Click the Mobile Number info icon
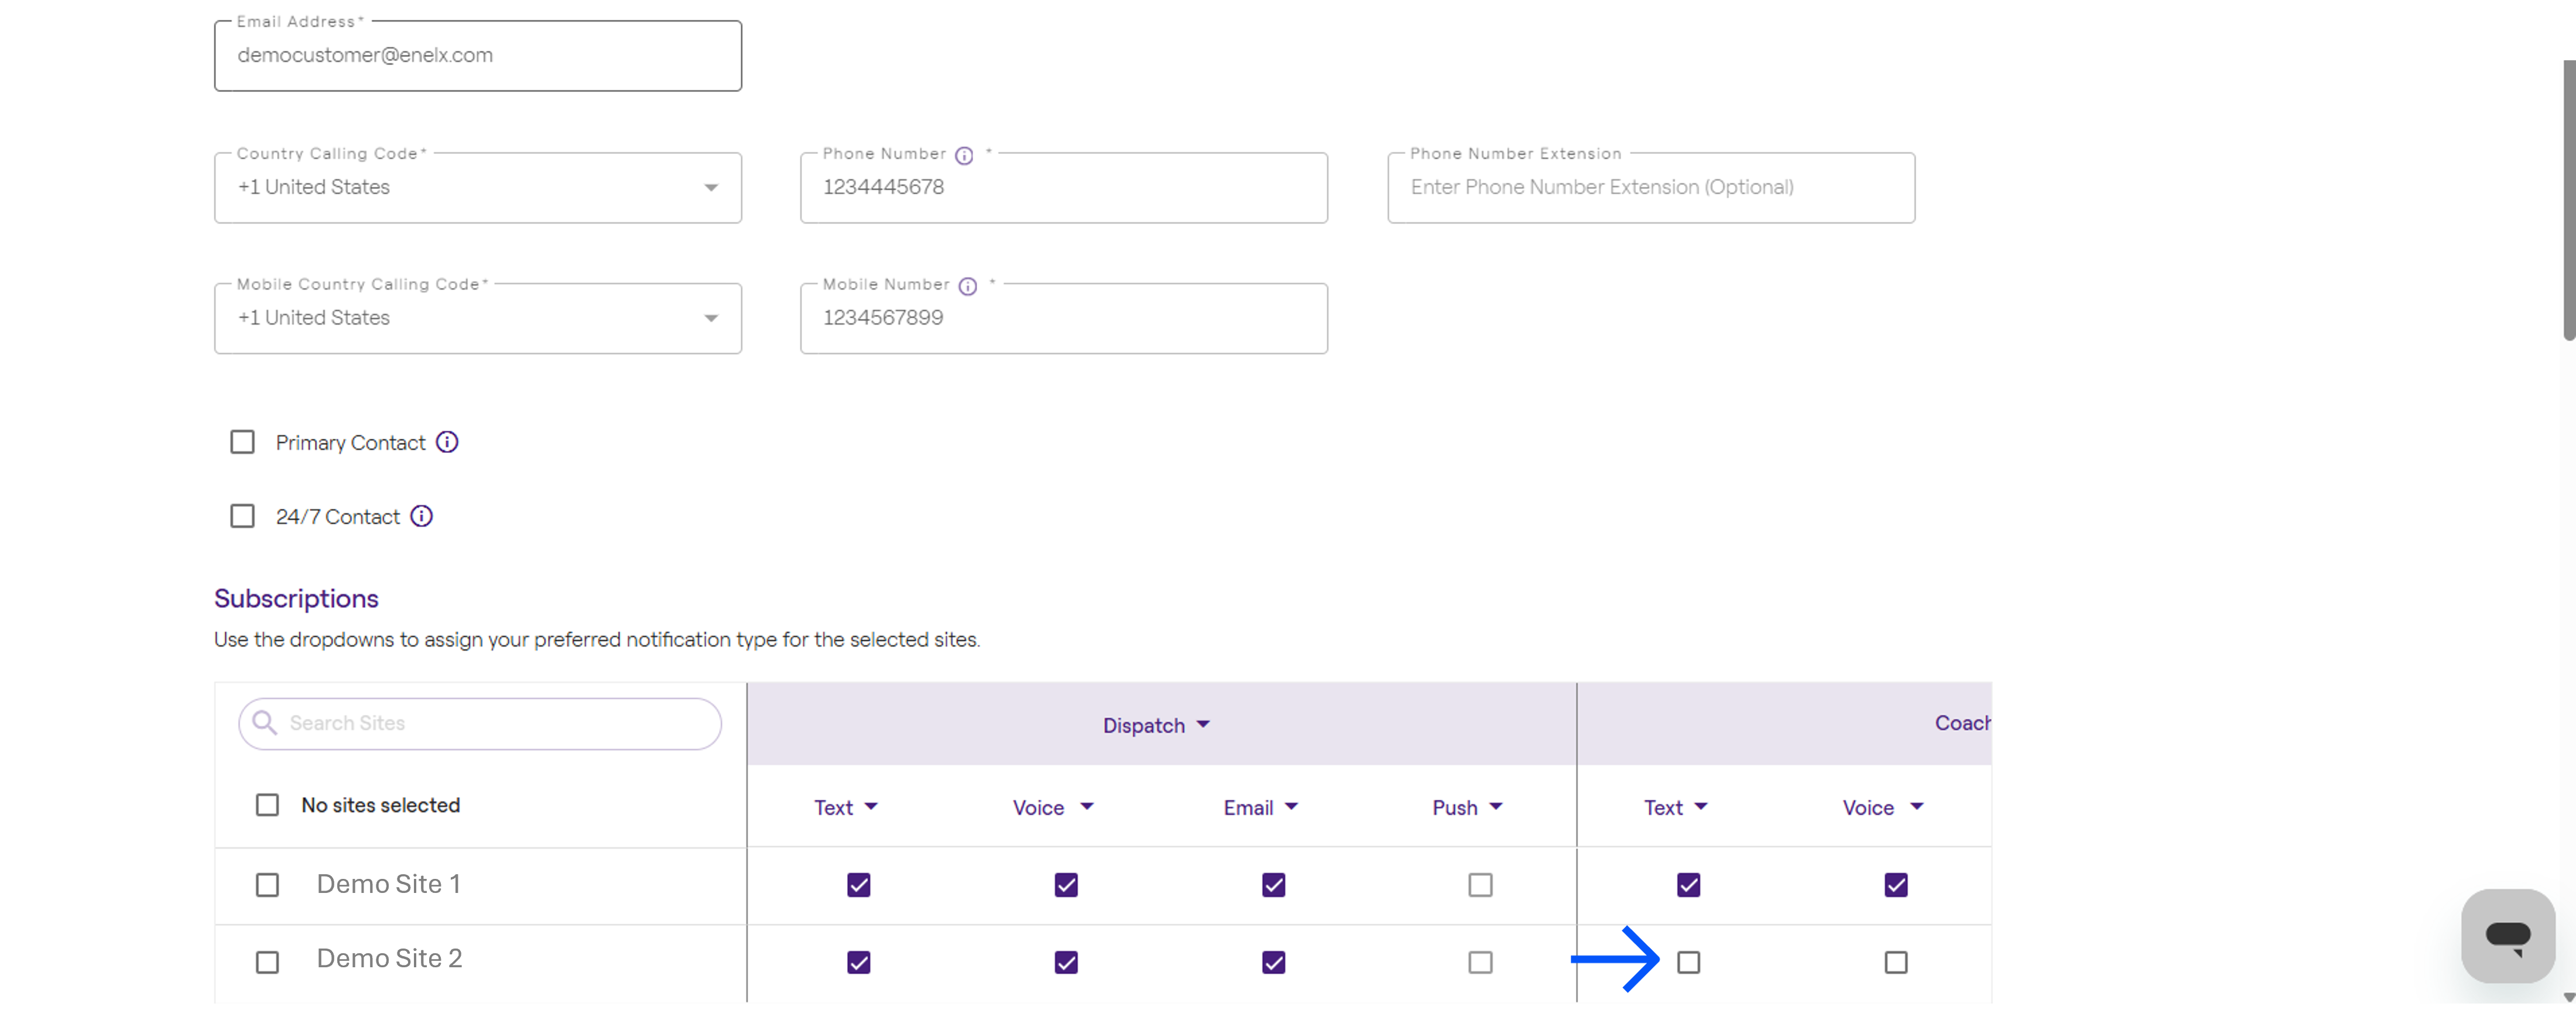The image size is (2576, 1017). click(968, 286)
